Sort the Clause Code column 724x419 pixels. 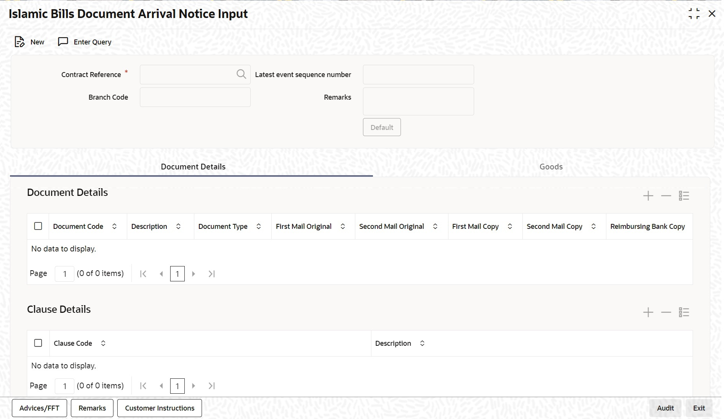[x=103, y=343]
